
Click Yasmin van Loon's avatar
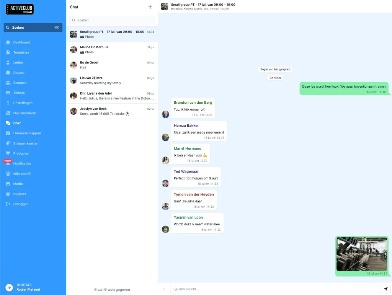[165, 229]
